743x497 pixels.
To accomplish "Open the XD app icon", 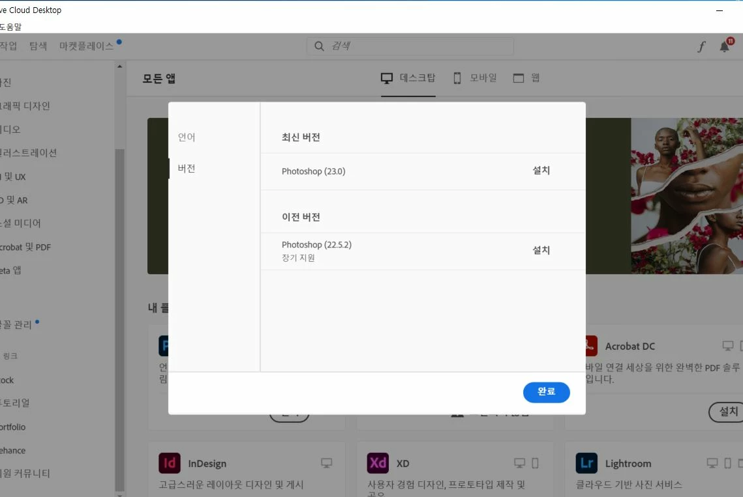I will tap(378, 463).
